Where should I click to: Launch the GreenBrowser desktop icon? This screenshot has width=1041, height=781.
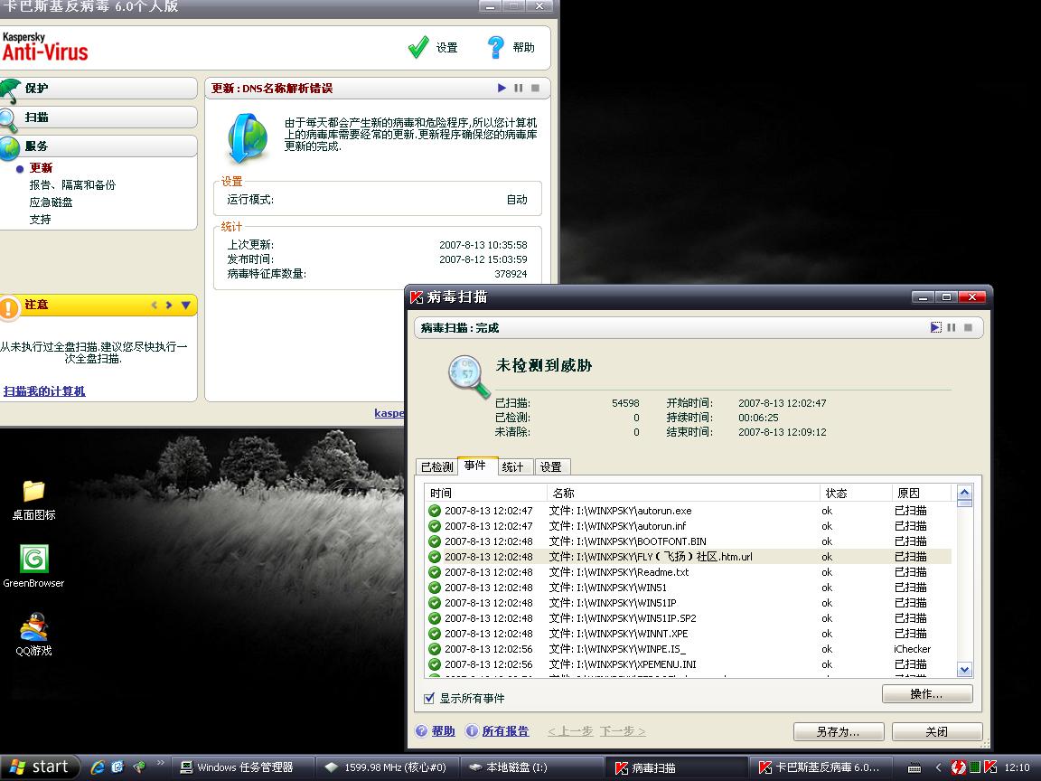tap(33, 566)
